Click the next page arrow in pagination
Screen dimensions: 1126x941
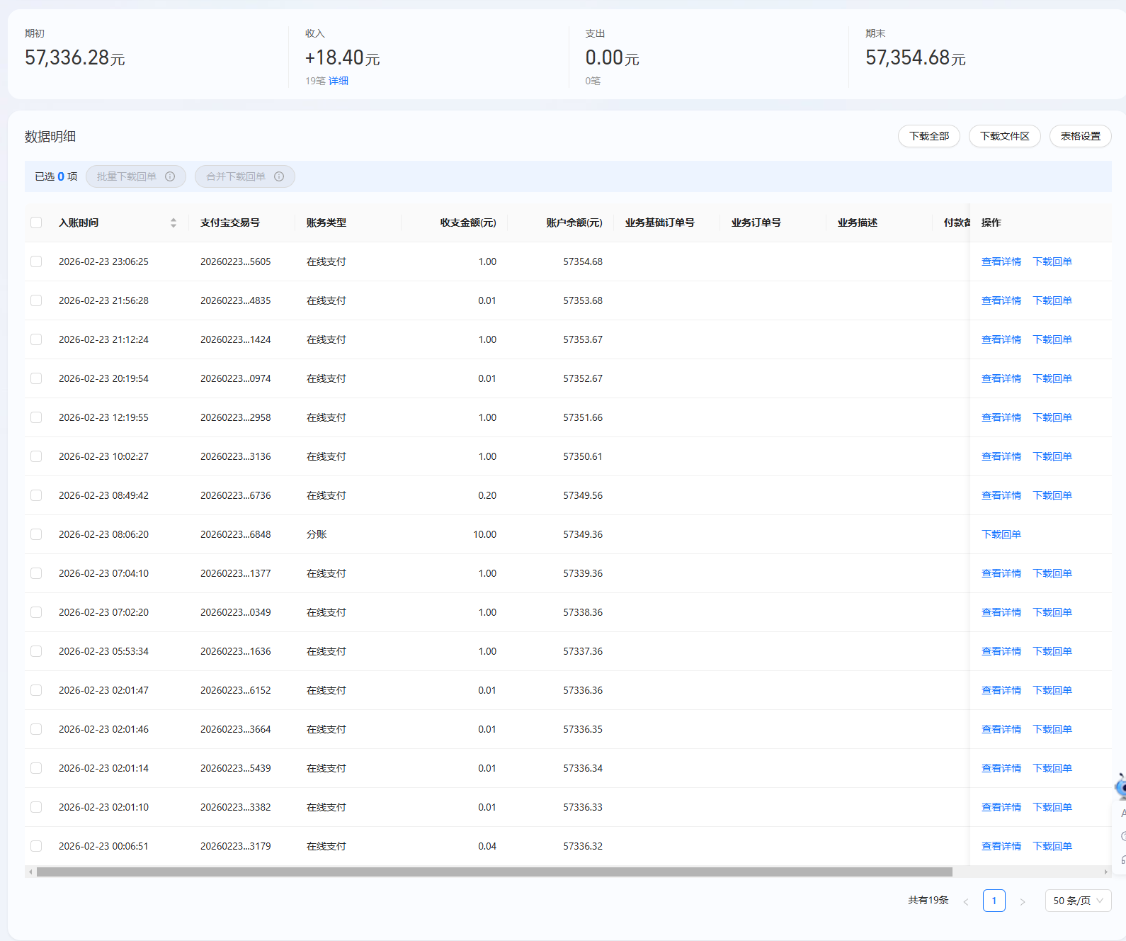[x=1022, y=901]
